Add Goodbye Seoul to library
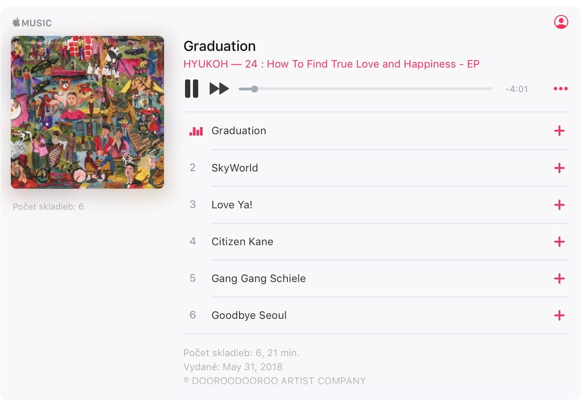This screenshot has width=581, height=400. tap(559, 315)
